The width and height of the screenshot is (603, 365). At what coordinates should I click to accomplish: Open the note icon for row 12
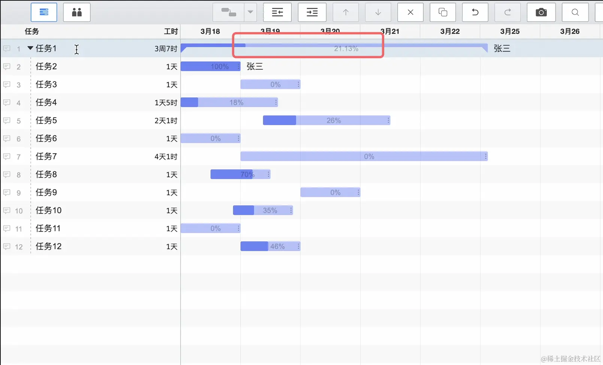click(x=7, y=246)
